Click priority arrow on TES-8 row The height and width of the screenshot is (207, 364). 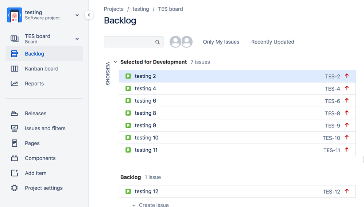(x=347, y=113)
